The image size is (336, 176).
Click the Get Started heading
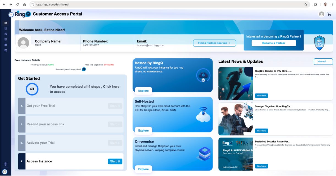[29, 78]
